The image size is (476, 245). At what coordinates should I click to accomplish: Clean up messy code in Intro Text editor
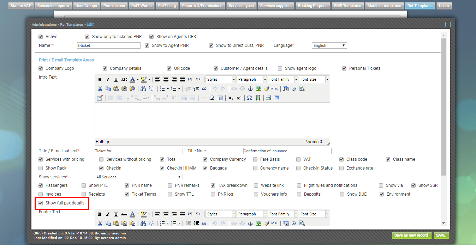tap(267, 88)
